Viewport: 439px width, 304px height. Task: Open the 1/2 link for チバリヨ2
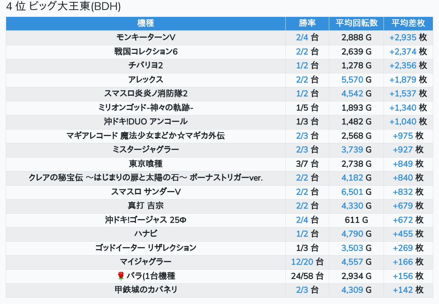(x=302, y=66)
